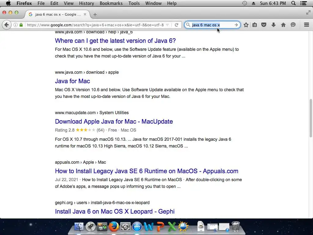Open Spotlight search in menu bar
The width and height of the screenshot is (313, 235).
(293, 3)
